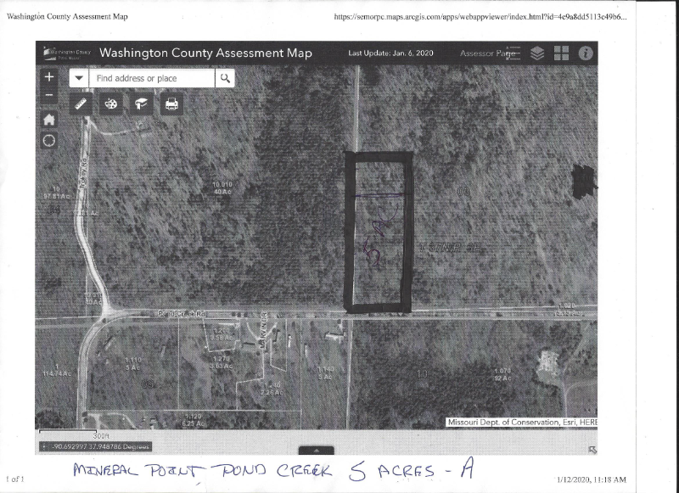Open the graduation cap widget
The height and width of the screenshot is (493, 679).
coord(141,104)
